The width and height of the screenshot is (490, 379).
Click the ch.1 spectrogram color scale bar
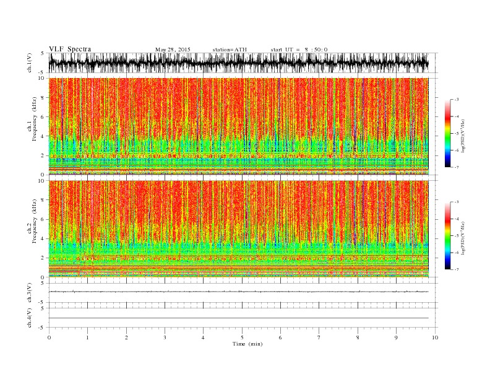447,134
